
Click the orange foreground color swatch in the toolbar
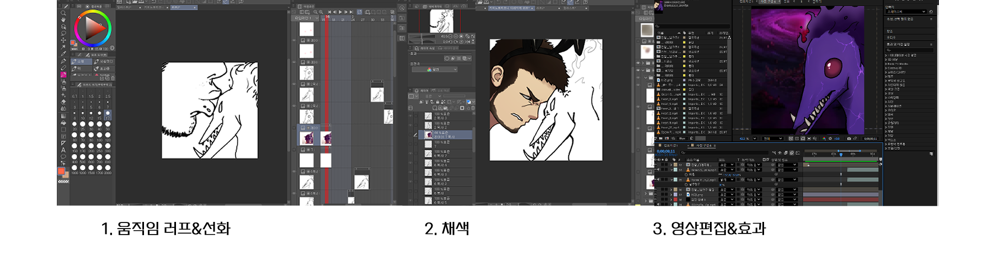[x=61, y=171]
